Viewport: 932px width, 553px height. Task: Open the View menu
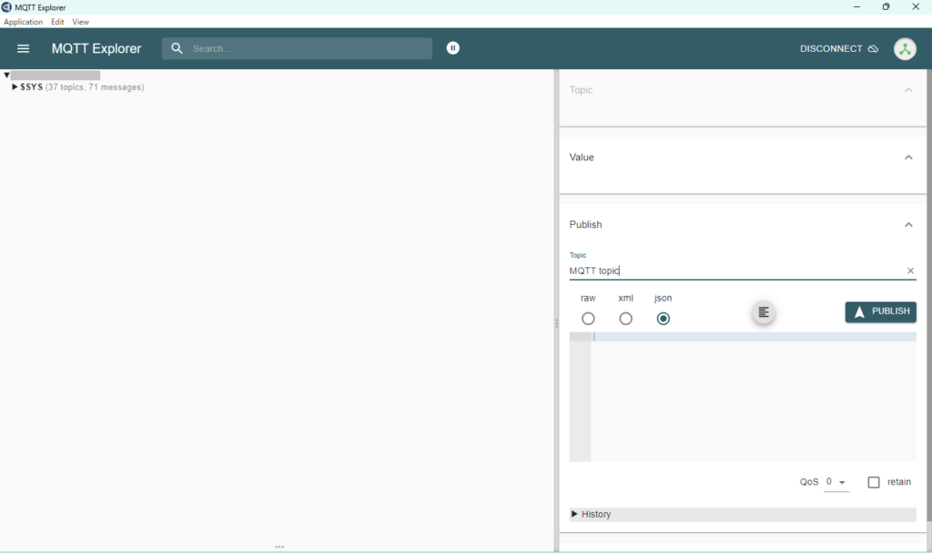tap(81, 22)
